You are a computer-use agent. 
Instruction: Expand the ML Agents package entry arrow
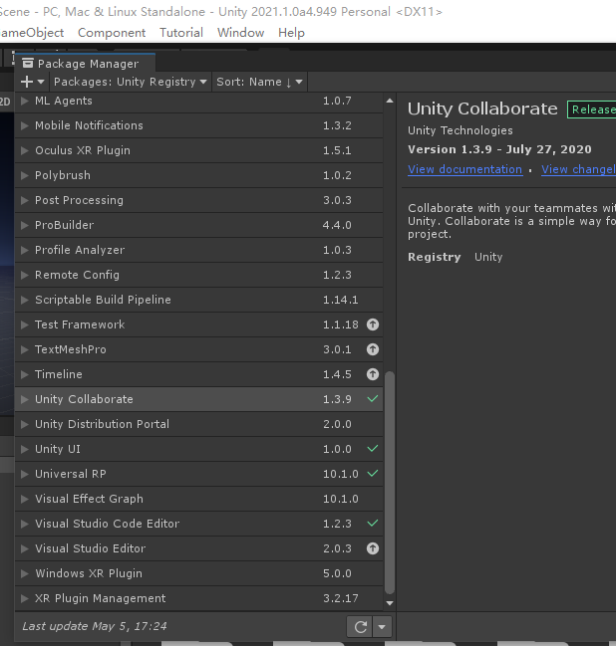[25, 101]
